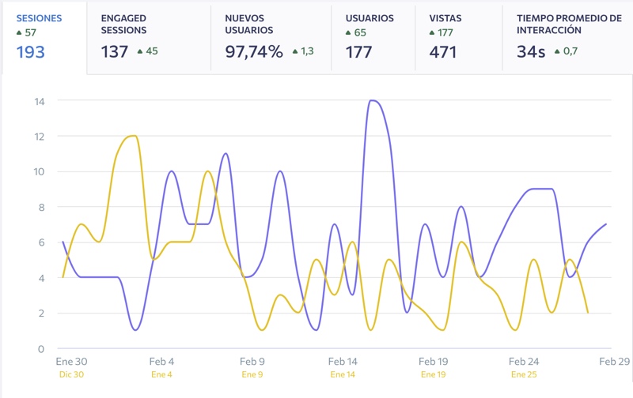The image size is (633, 398).
Task: Click the green up arrow beside 57
Action: tap(19, 32)
